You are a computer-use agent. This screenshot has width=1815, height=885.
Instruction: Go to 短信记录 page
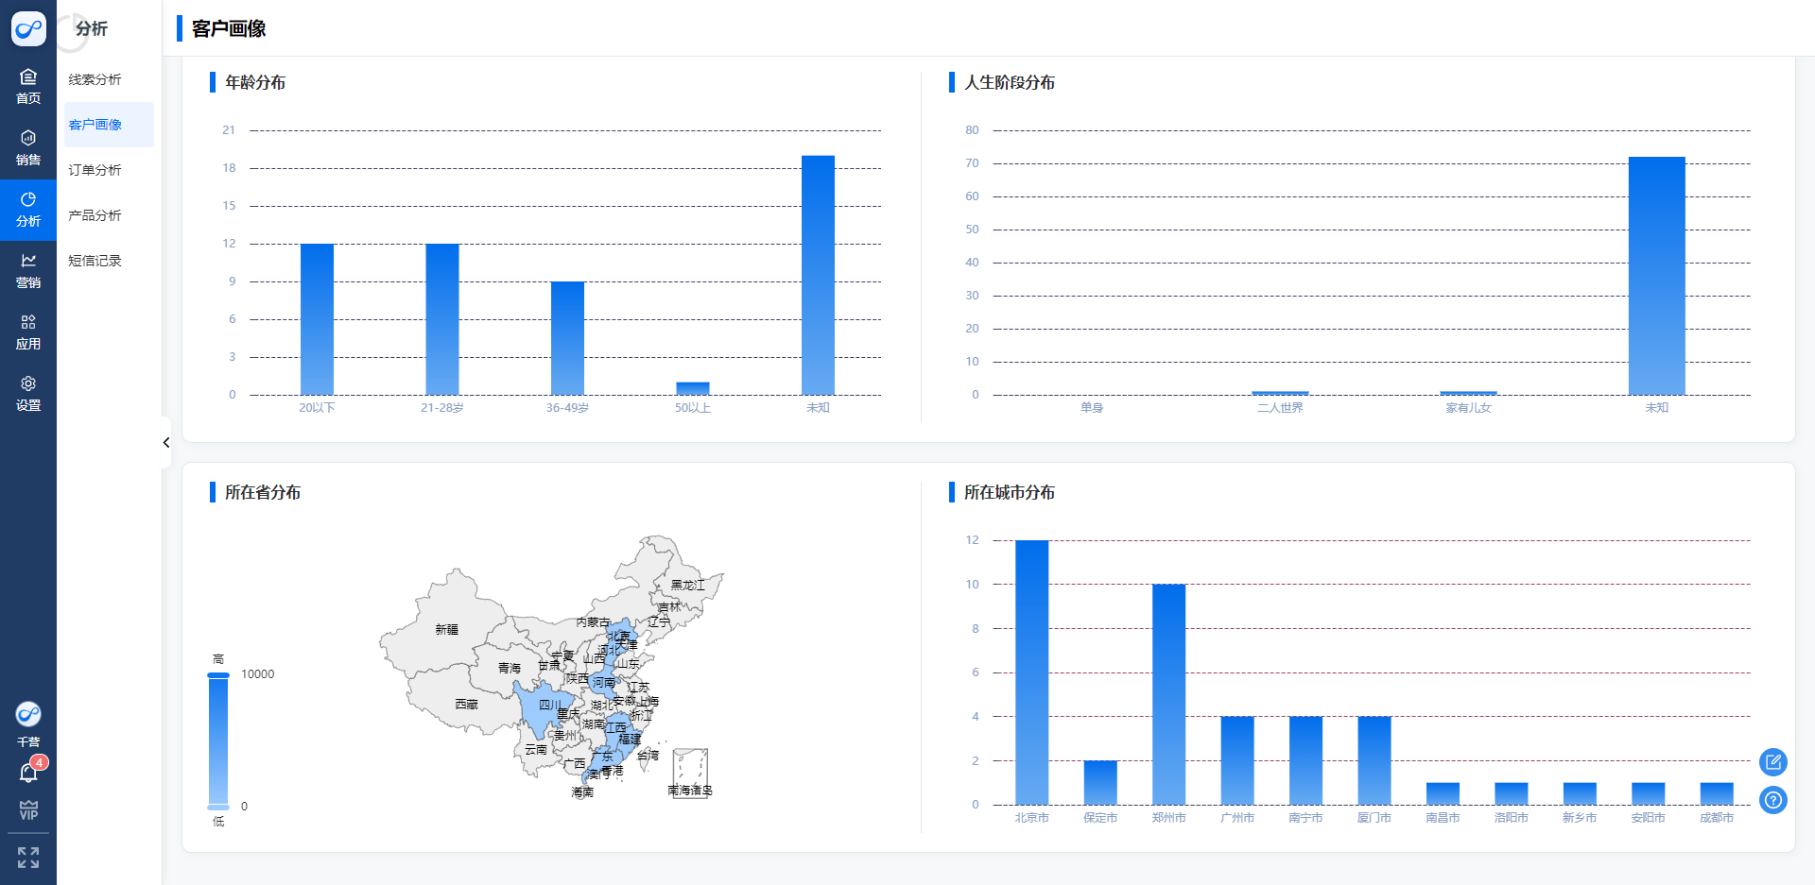coord(95,261)
